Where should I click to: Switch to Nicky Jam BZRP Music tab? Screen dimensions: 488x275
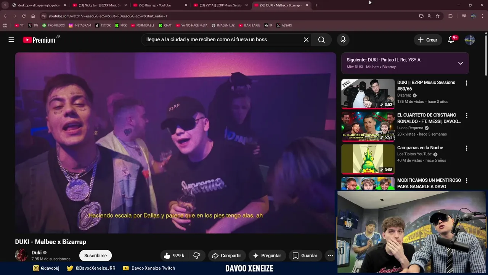pyautogui.click(x=100, y=5)
